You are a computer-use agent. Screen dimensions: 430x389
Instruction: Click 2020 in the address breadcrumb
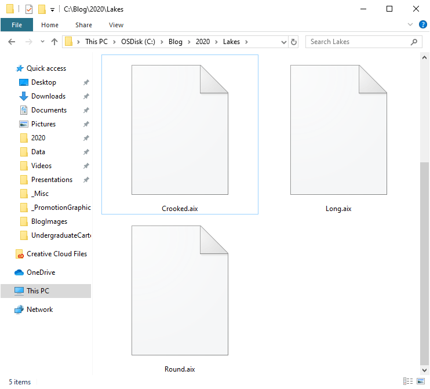pyautogui.click(x=203, y=42)
